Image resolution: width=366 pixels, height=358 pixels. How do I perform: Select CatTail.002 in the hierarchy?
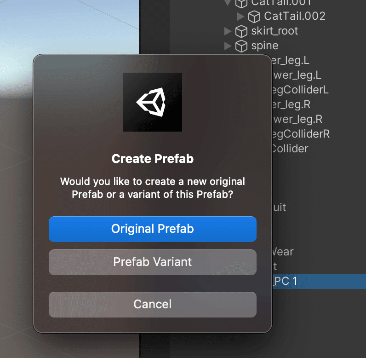[x=294, y=16]
